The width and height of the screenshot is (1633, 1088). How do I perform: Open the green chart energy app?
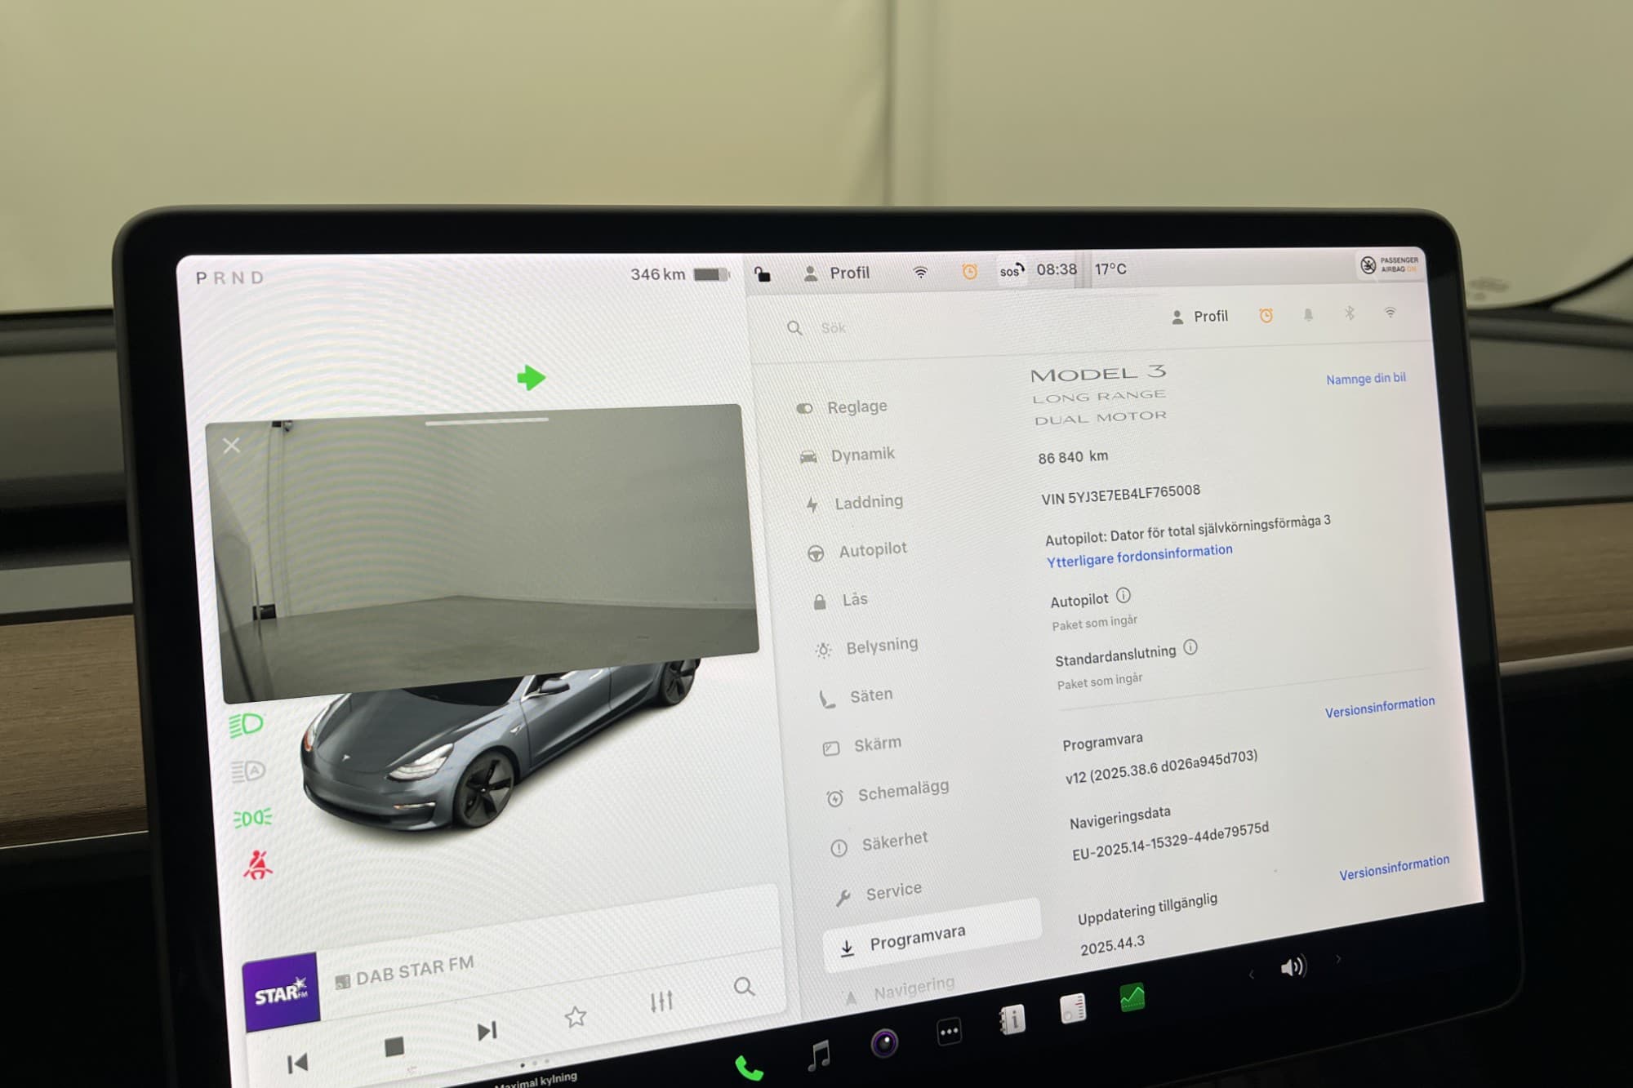(x=1132, y=997)
